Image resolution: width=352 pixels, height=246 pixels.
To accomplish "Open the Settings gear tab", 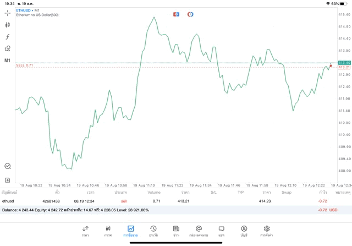I will 267,231.
